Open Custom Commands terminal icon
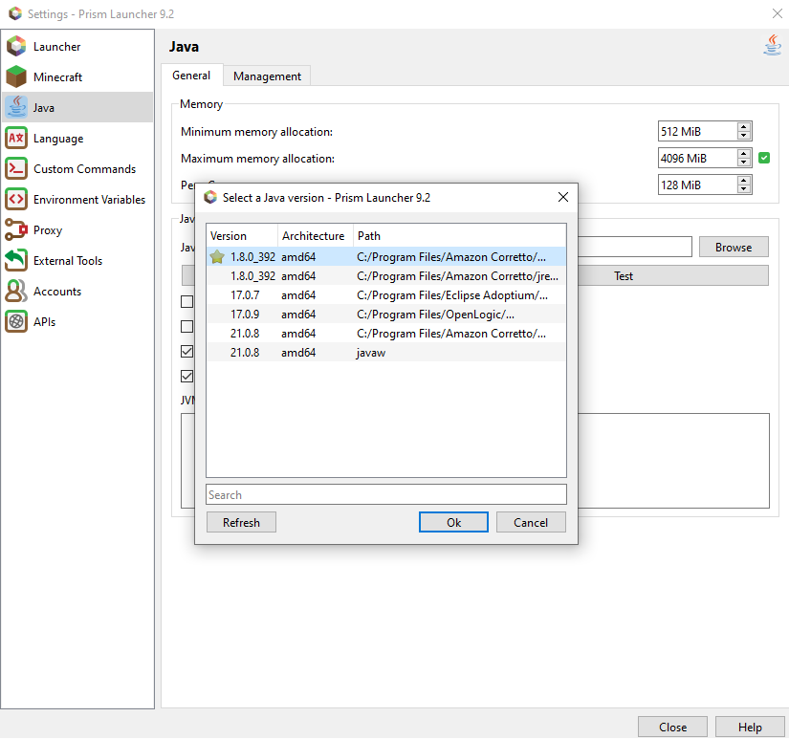Viewport: 789px width, 739px height. [16, 169]
